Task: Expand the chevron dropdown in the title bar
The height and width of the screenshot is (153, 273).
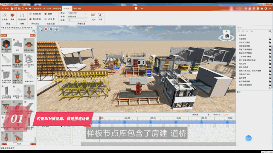Action: coord(142,8)
